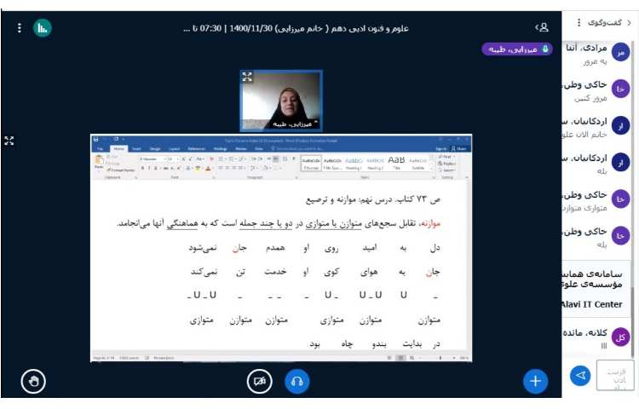
Task: Click the میرزایی، طیبه talking indicator
Action: click(x=517, y=49)
